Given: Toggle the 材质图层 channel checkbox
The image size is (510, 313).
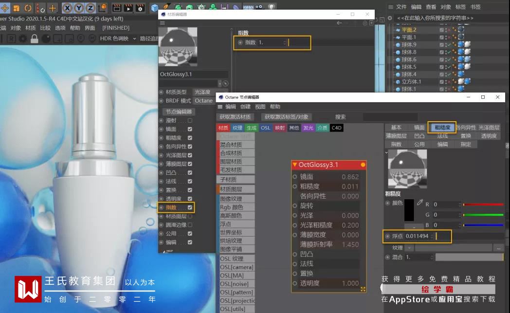Looking at the screenshot, I should click(190, 216).
